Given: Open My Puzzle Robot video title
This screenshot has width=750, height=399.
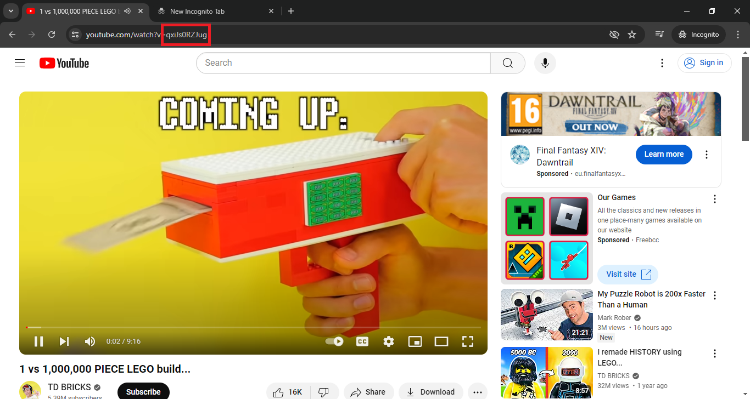Looking at the screenshot, I should [651, 299].
